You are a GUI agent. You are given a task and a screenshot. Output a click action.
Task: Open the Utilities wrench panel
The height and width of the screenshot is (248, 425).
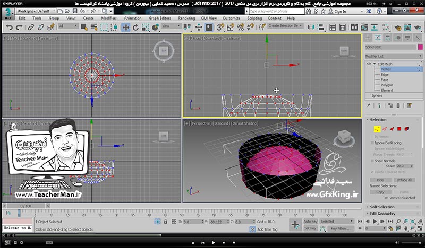tap(418, 38)
